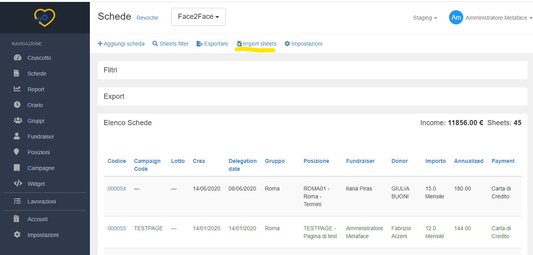Open Fundraiser in the navigation menu
The height and width of the screenshot is (255, 533).
click(41, 137)
